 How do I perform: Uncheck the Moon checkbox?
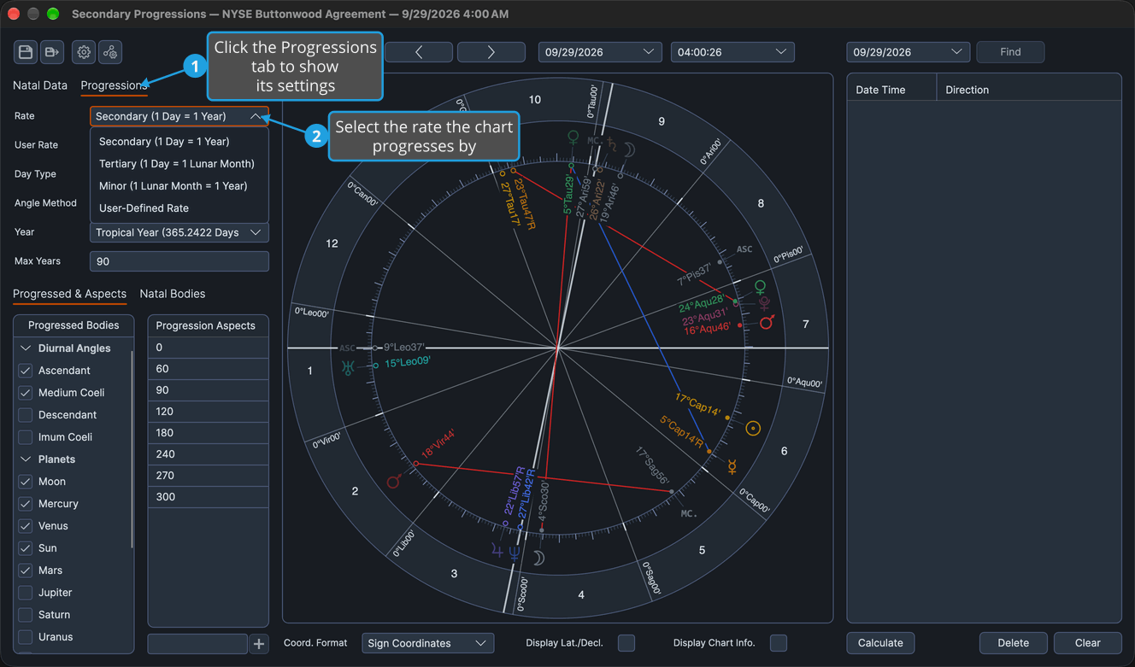(x=26, y=482)
